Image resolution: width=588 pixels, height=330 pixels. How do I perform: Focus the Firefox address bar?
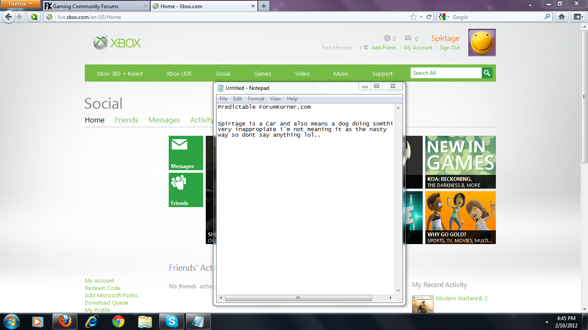coord(232,17)
